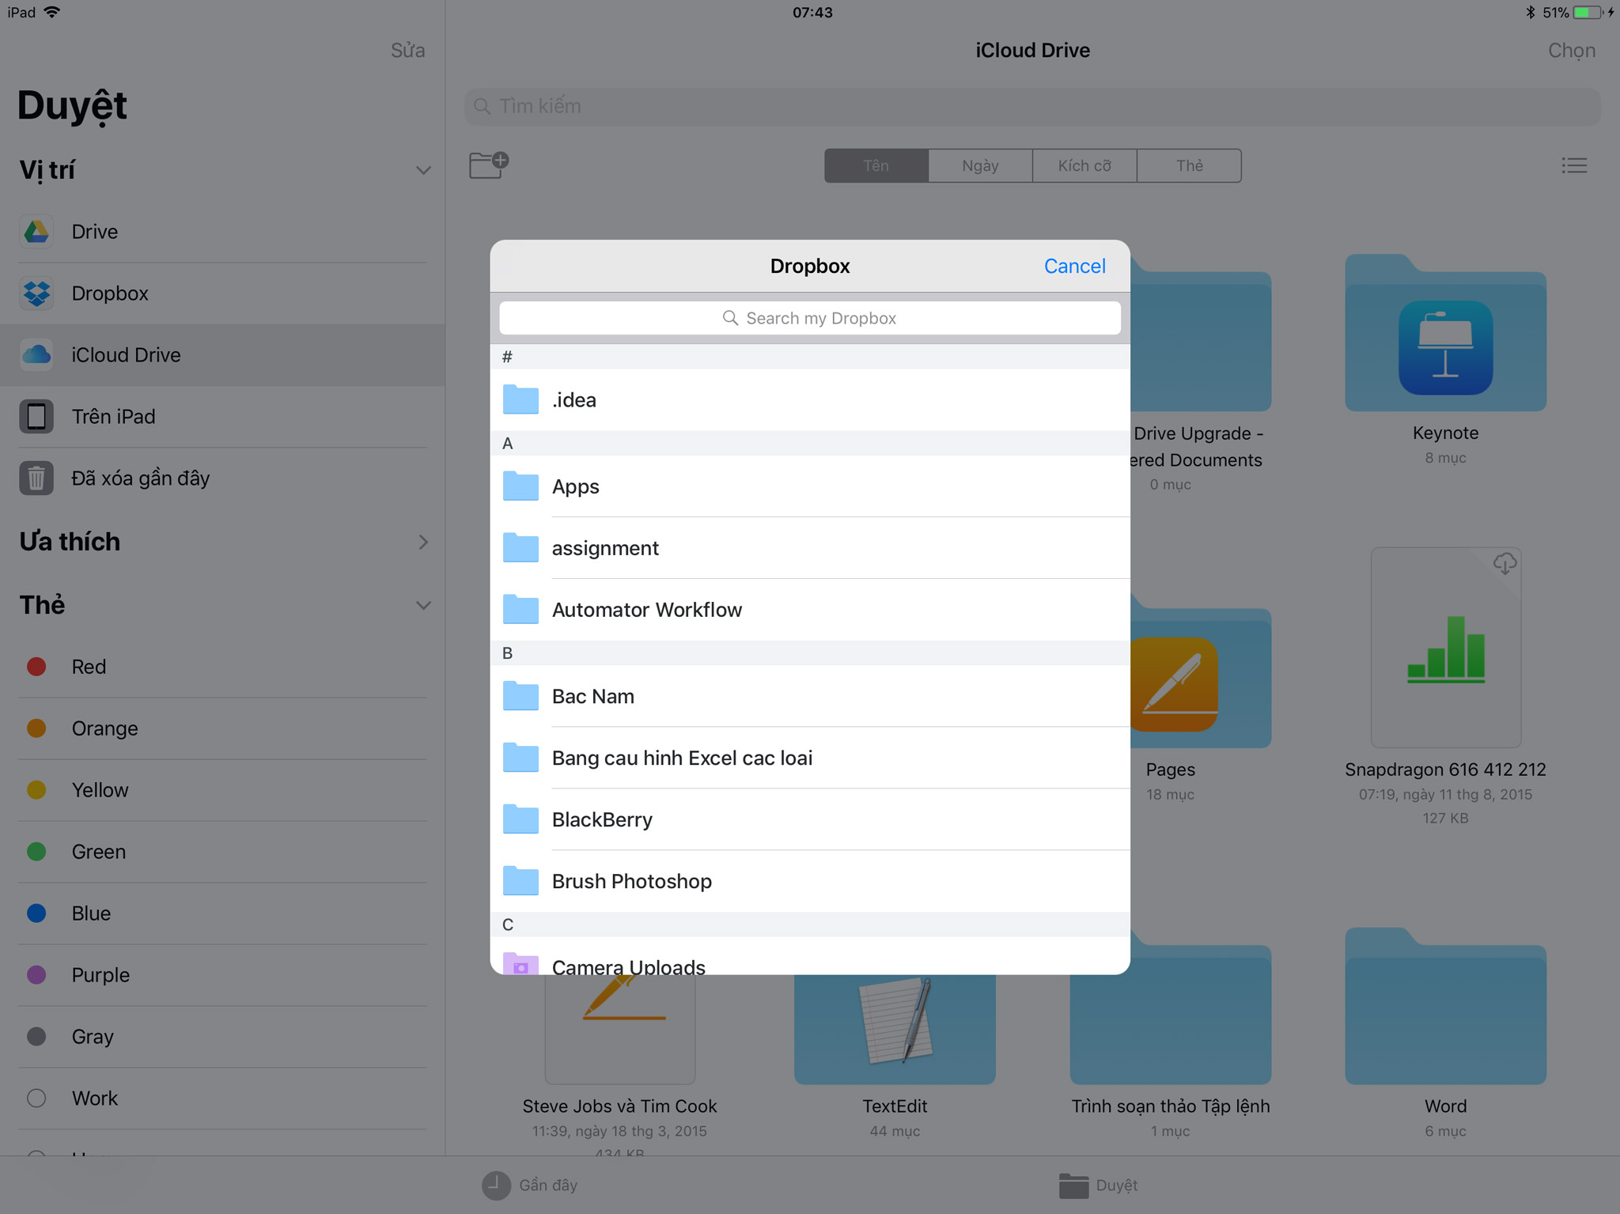Expand the Ưa thích section
1620x1214 pixels.
coord(423,542)
